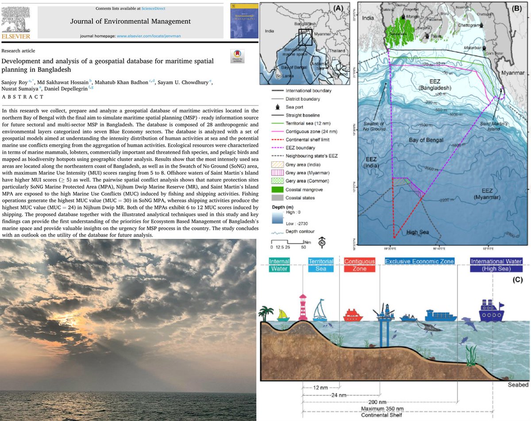Viewport: 531px width, 421px height.
Task: Click the Contiguous Zone red label
Action: tap(359, 265)
